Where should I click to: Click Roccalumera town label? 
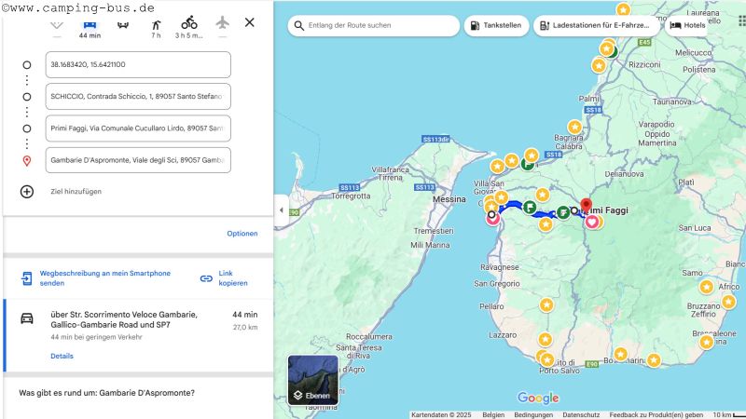click(x=369, y=337)
